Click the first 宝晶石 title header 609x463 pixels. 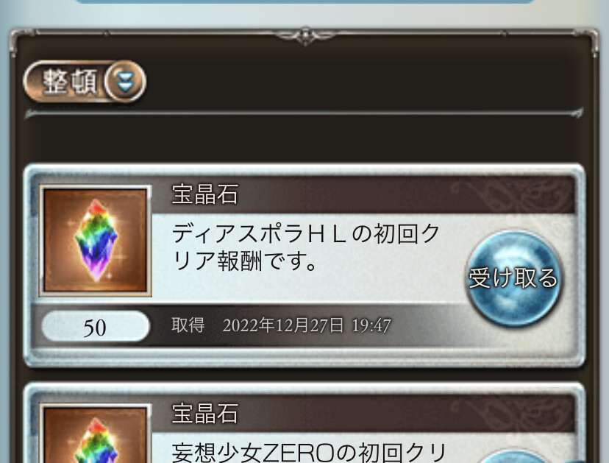tap(204, 194)
